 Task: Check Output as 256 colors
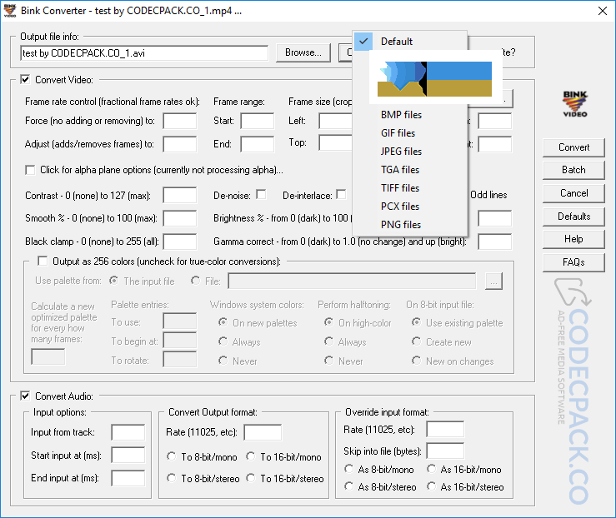[43, 261]
